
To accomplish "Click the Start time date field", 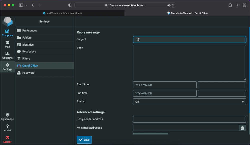I will coord(165,85).
